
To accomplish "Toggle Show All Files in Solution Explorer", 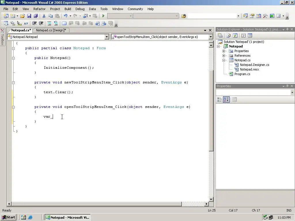I will point(228,35).
